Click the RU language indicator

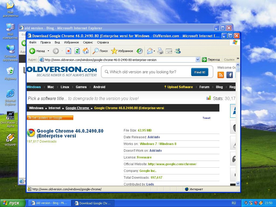tap(234, 203)
